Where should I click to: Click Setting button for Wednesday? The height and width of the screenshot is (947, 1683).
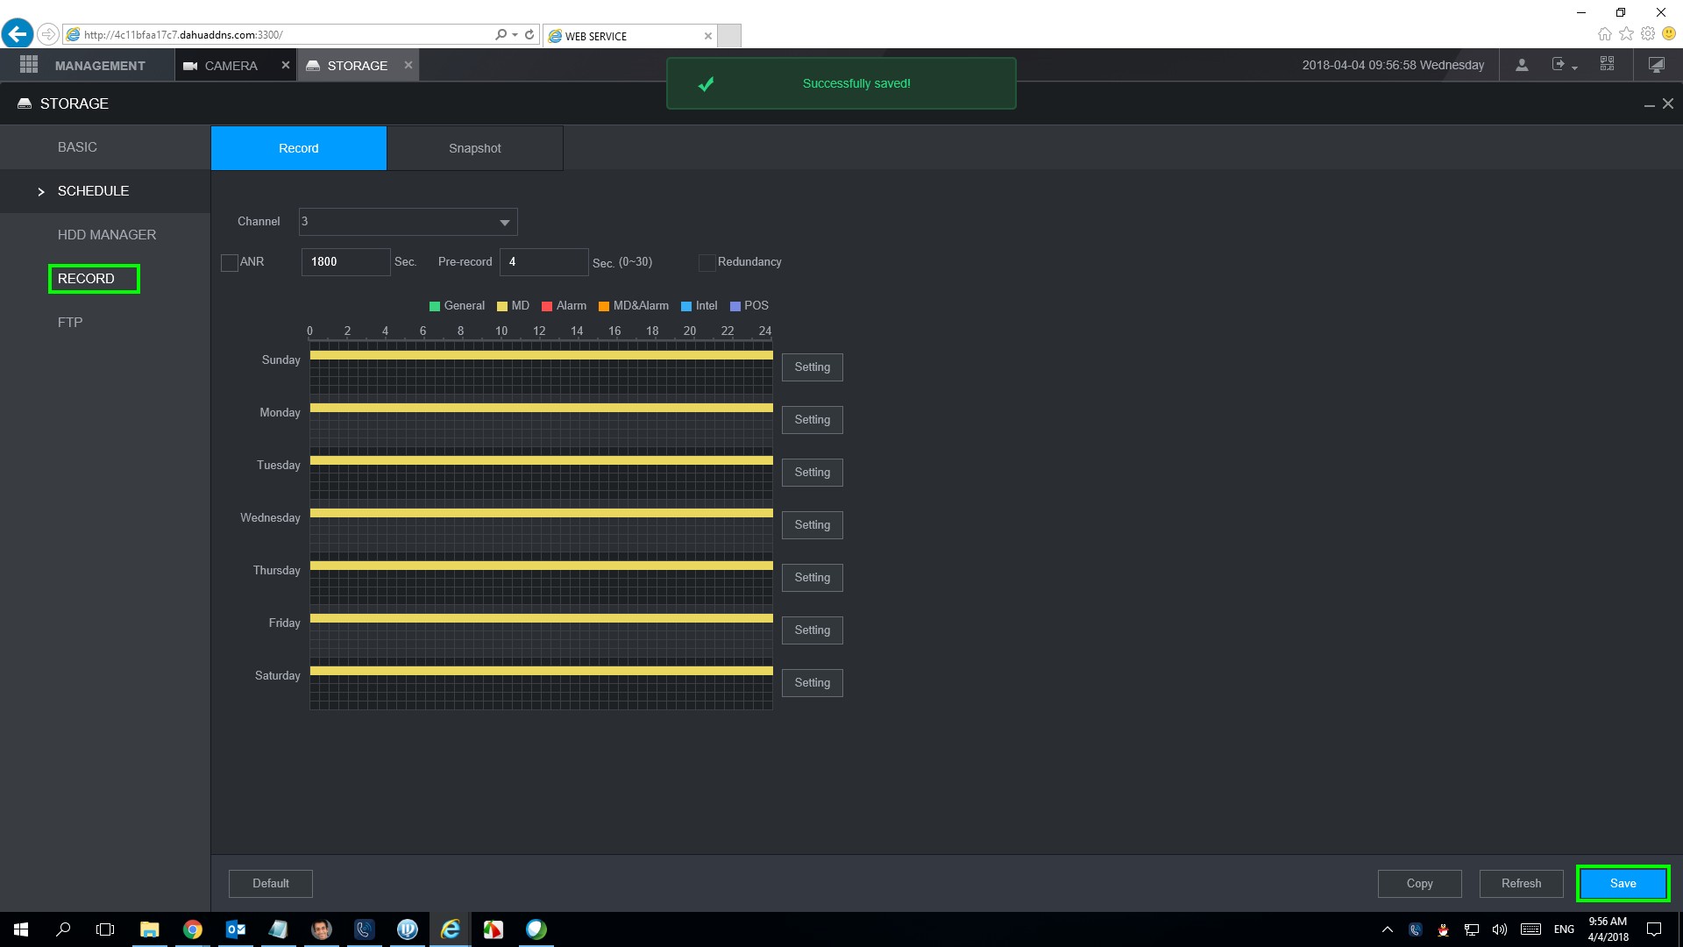(x=812, y=525)
